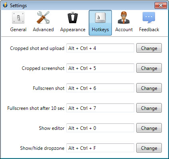Open the General settings switch icon
The height and width of the screenshot is (159, 169).
pyautogui.click(x=18, y=18)
